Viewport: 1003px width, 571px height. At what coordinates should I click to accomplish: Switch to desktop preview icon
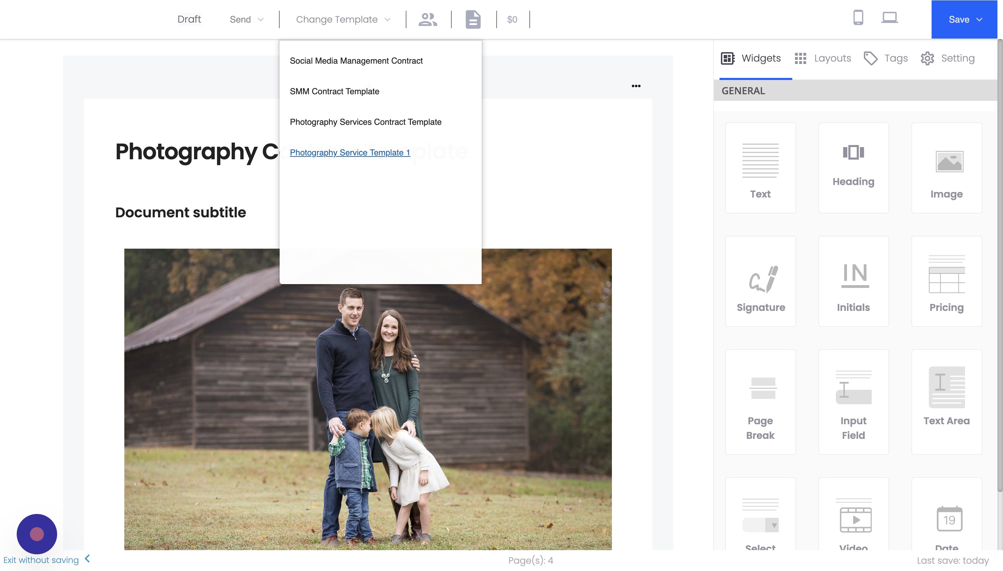(889, 18)
